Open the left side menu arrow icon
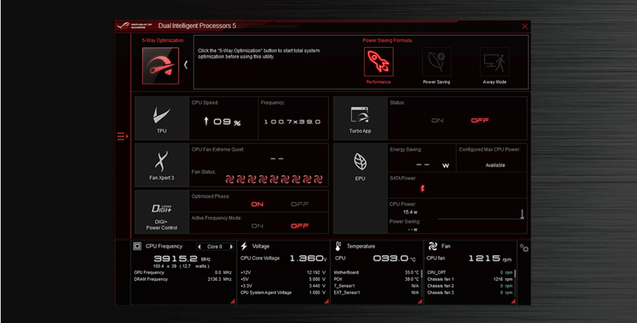This screenshot has height=323, width=637. (x=122, y=137)
